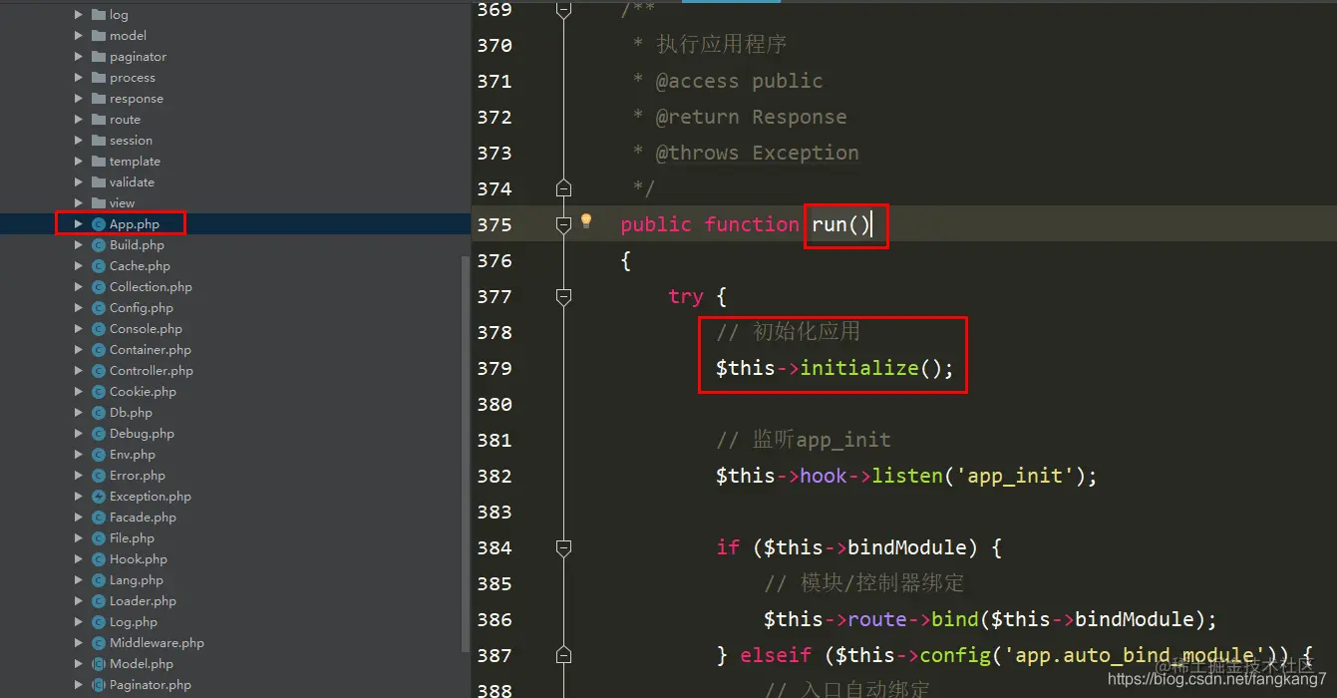The image size is (1337, 698).
Task: Expand the response folder arrow
Action: point(79,99)
